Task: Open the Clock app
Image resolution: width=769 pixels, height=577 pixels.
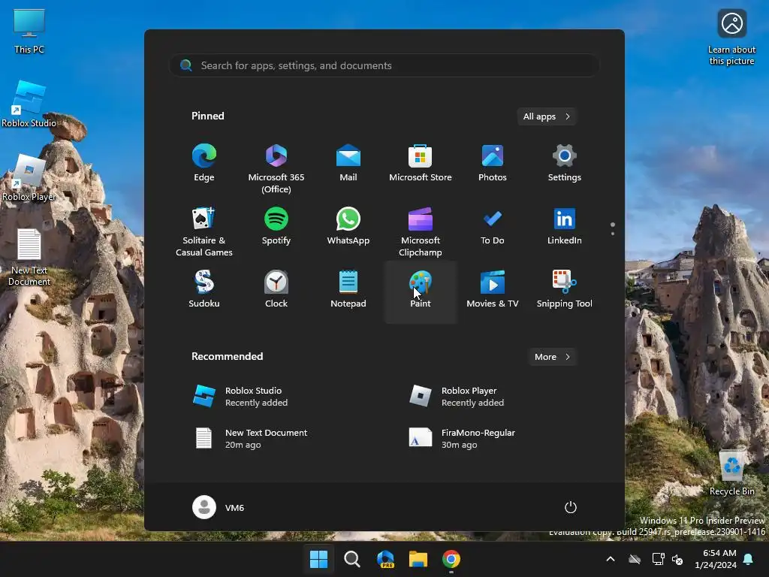Action: tap(276, 289)
